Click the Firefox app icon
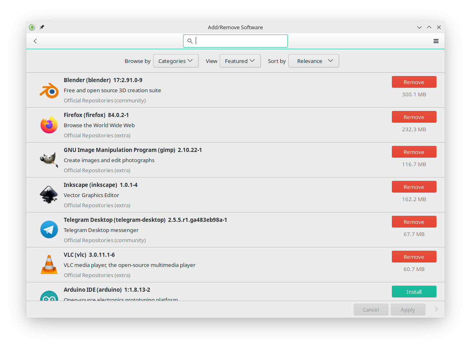471x349 pixels. coord(49,125)
